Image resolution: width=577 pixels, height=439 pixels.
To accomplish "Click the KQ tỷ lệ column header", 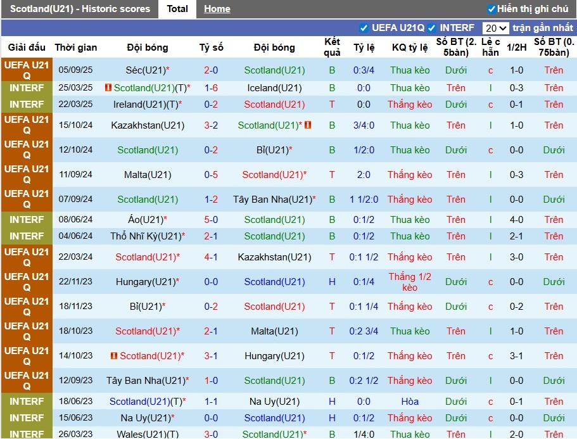I will pos(410,47).
